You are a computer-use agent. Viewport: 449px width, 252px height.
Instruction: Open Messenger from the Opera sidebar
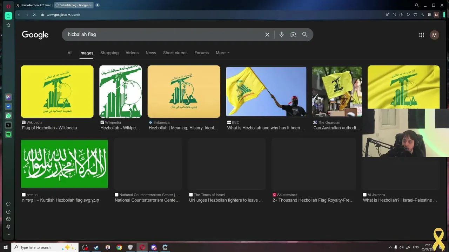(x=8, y=106)
